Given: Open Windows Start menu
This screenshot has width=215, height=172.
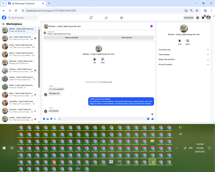Looking at the screenshot, I should tap(4, 148).
